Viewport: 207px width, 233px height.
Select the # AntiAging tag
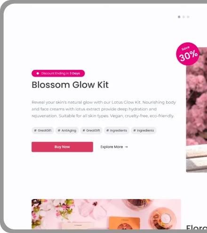click(67, 131)
